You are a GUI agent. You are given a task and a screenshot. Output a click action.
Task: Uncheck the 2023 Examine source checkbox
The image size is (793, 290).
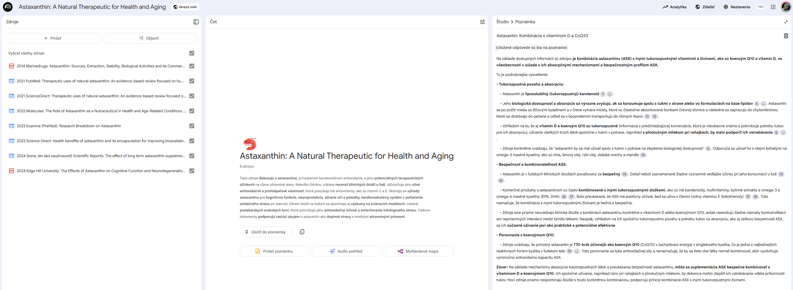[192, 126]
